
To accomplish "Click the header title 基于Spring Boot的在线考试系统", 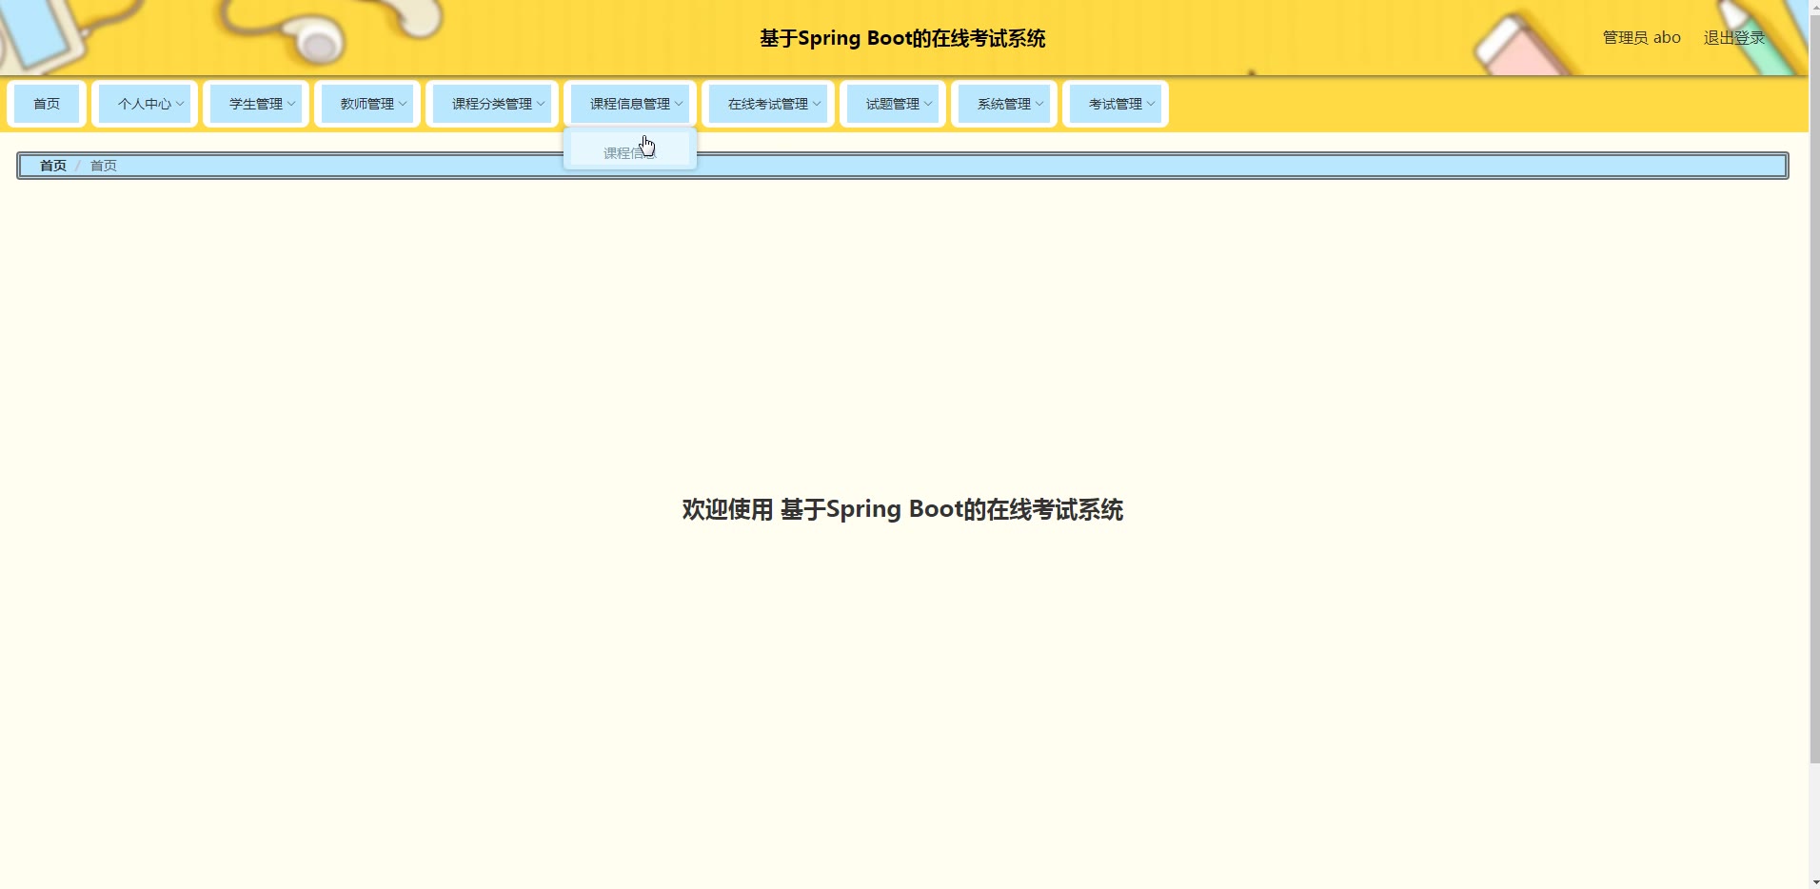I will (902, 38).
